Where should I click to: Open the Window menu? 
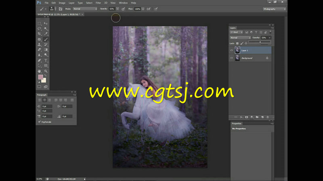point(123,3)
